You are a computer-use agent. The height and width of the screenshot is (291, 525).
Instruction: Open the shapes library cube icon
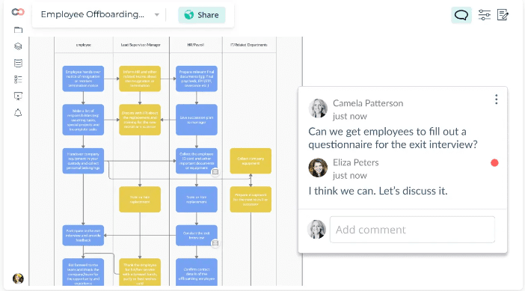(x=18, y=46)
